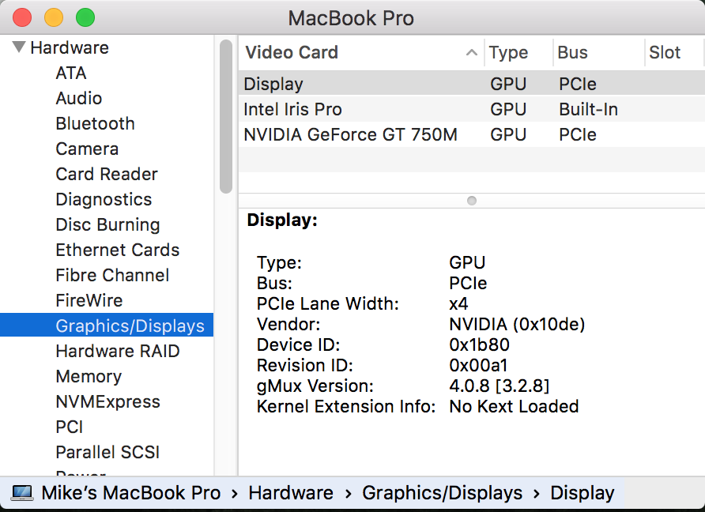Click the Revision ID value 0x00a1
The image size is (705, 512).
coord(478,366)
